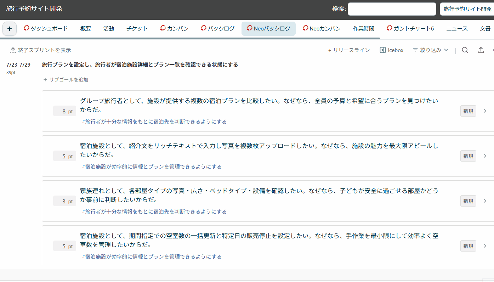The height and width of the screenshot is (282, 494).
Task: Click the 新規 status on 空室数 story
Action: point(468,246)
